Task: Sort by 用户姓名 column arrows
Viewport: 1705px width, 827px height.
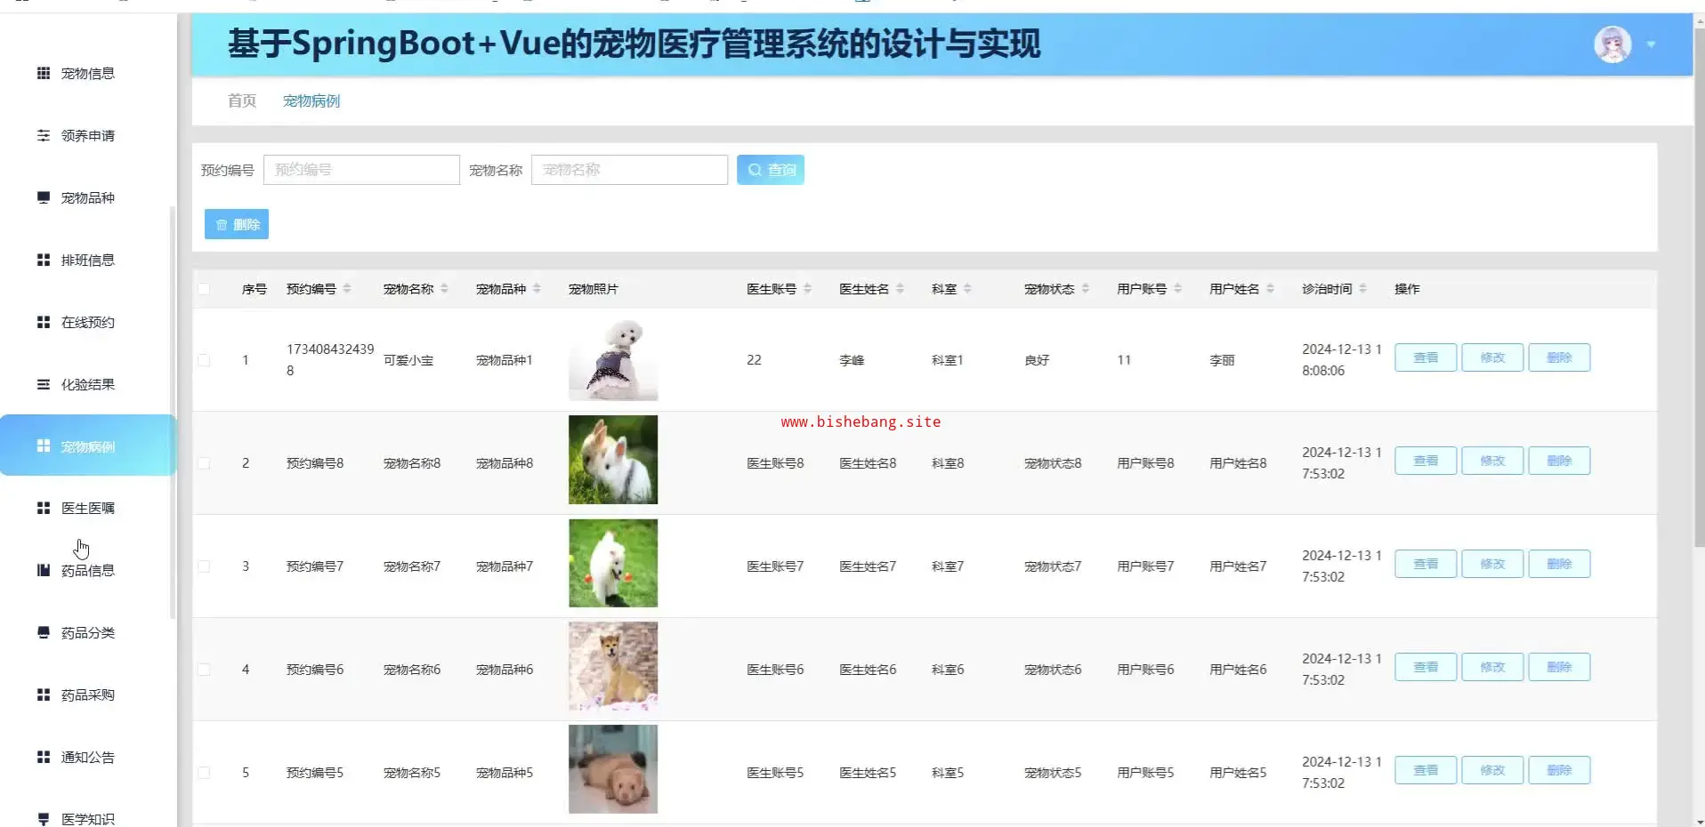Action: (1270, 288)
